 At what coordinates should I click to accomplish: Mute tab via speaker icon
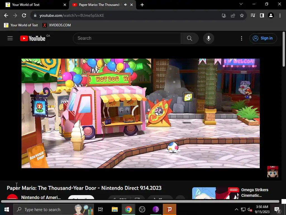pos(125,5)
